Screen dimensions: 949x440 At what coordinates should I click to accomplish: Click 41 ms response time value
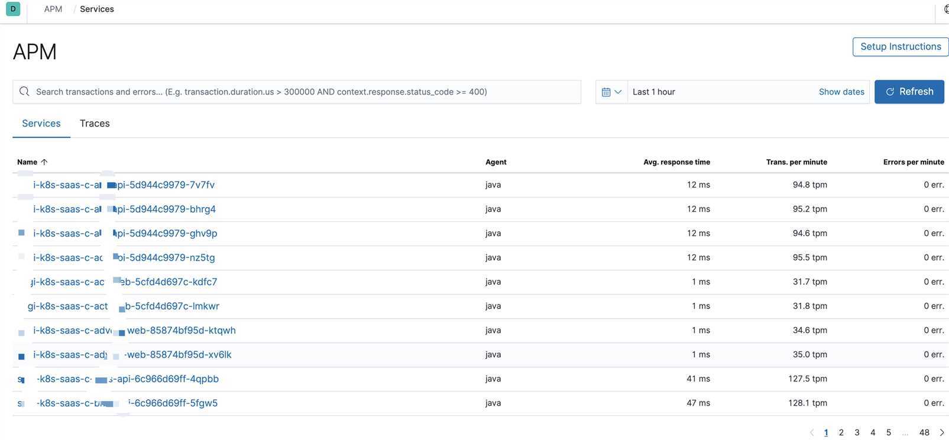tap(698, 379)
